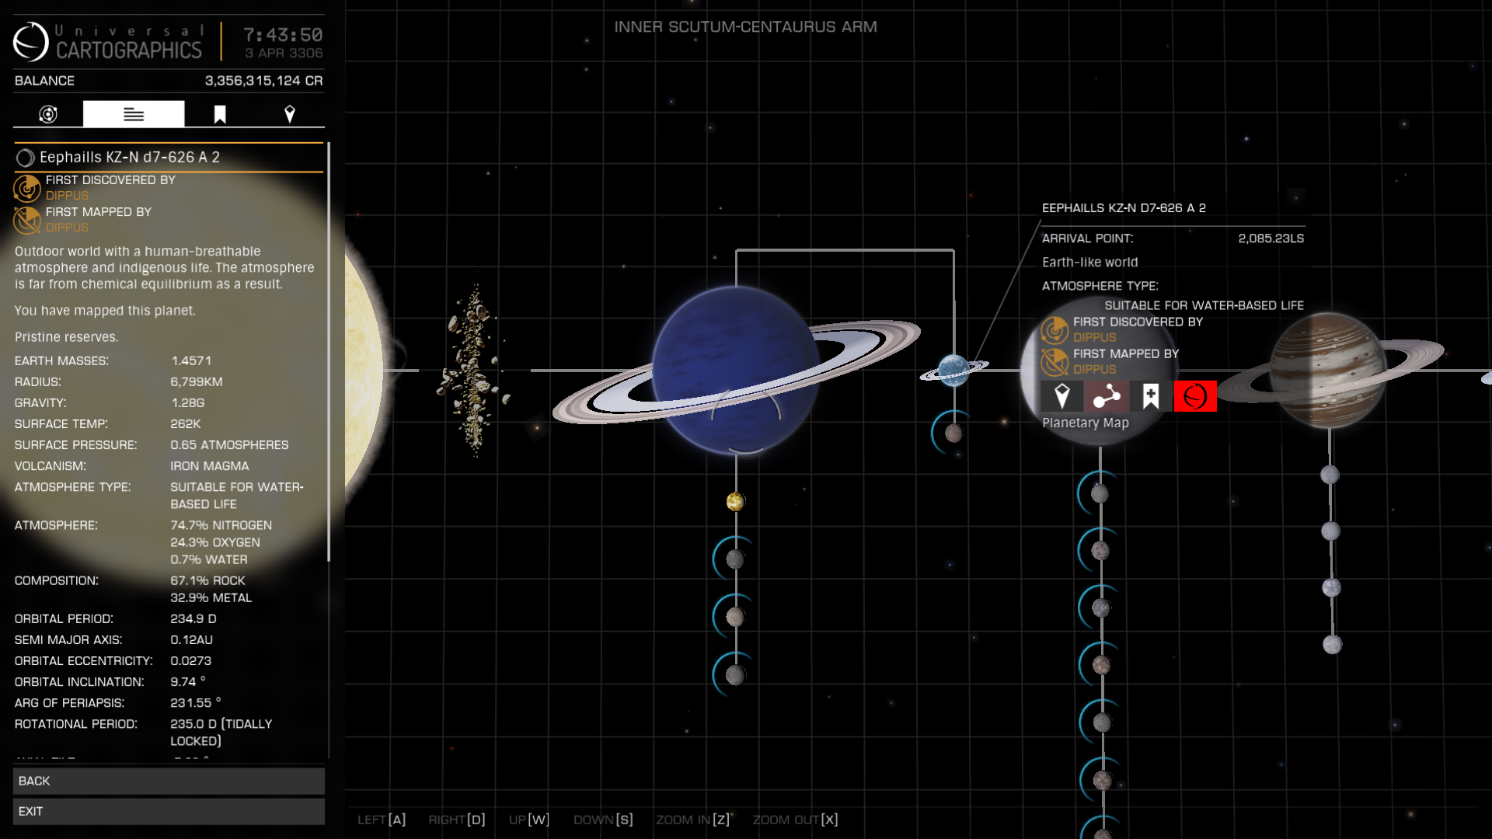The width and height of the screenshot is (1492, 839).
Task: Click the balance value 3,356,315,124 CR
Action: (x=263, y=81)
